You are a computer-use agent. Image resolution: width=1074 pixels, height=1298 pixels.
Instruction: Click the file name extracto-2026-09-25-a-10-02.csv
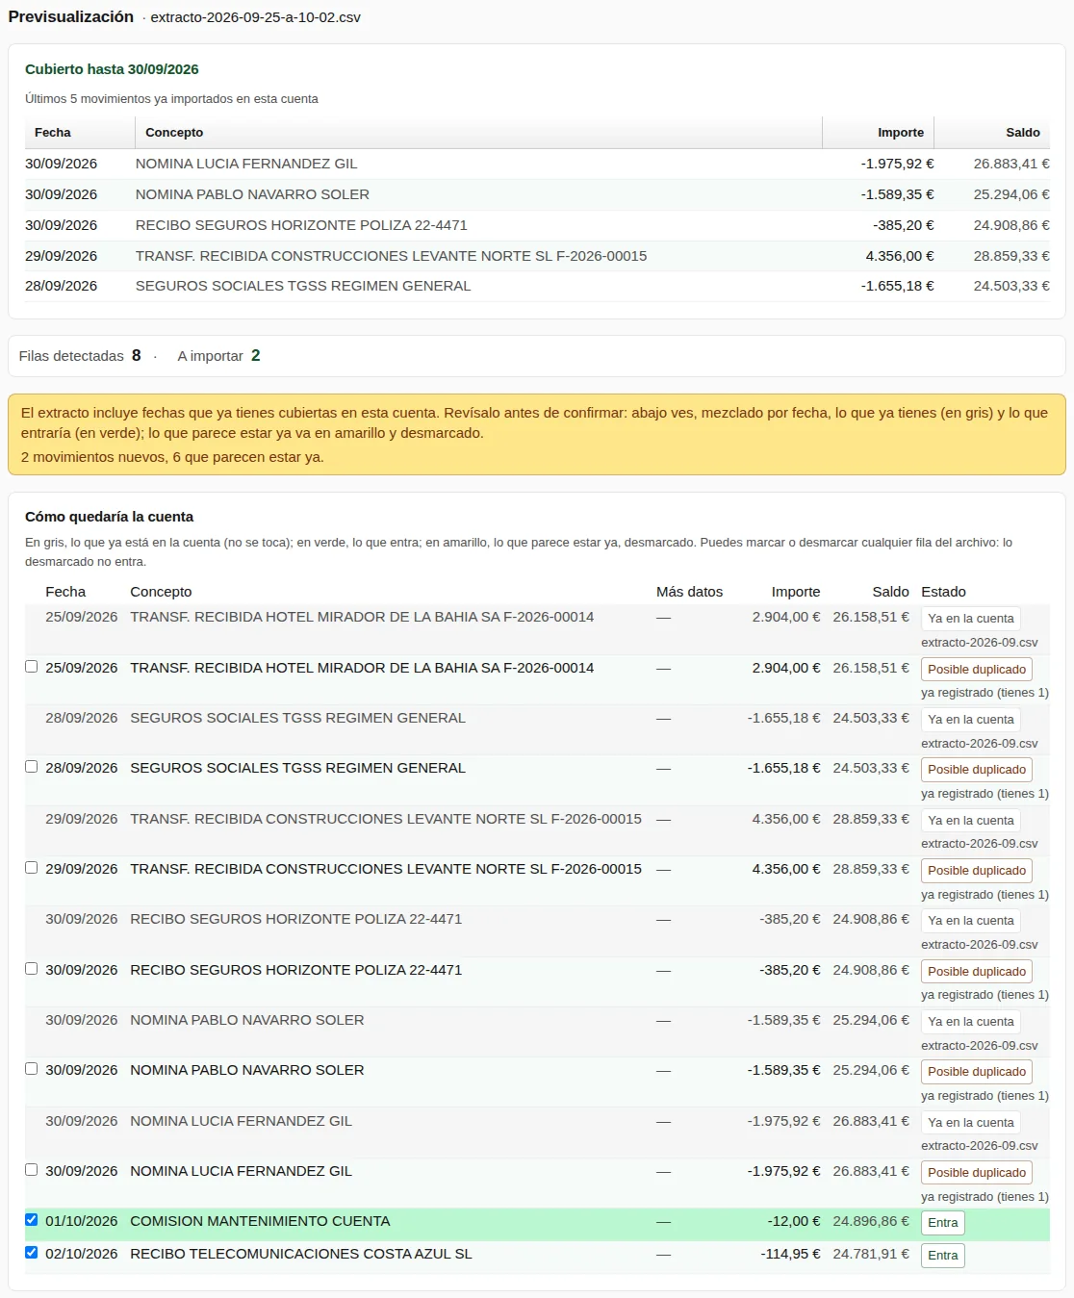tap(256, 17)
